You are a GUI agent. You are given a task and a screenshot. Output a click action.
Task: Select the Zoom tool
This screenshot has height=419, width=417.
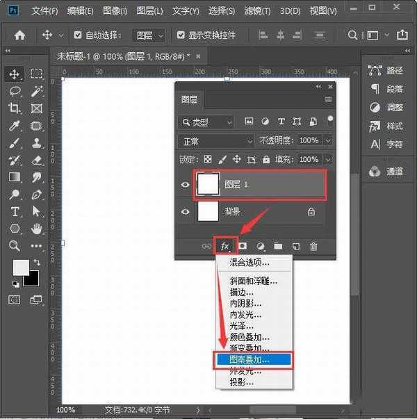point(14,245)
